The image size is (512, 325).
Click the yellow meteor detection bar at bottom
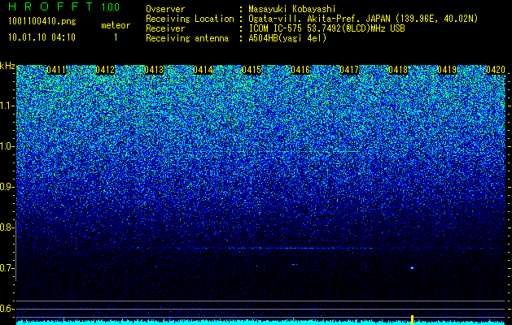tap(412, 320)
